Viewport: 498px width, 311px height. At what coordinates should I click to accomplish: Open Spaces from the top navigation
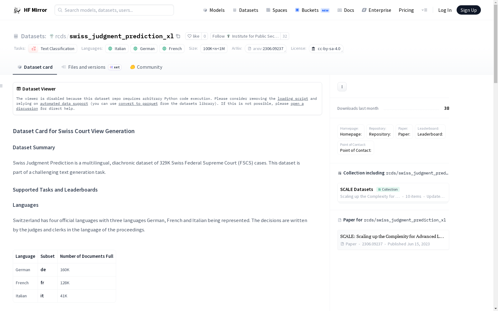click(x=277, y=10)
